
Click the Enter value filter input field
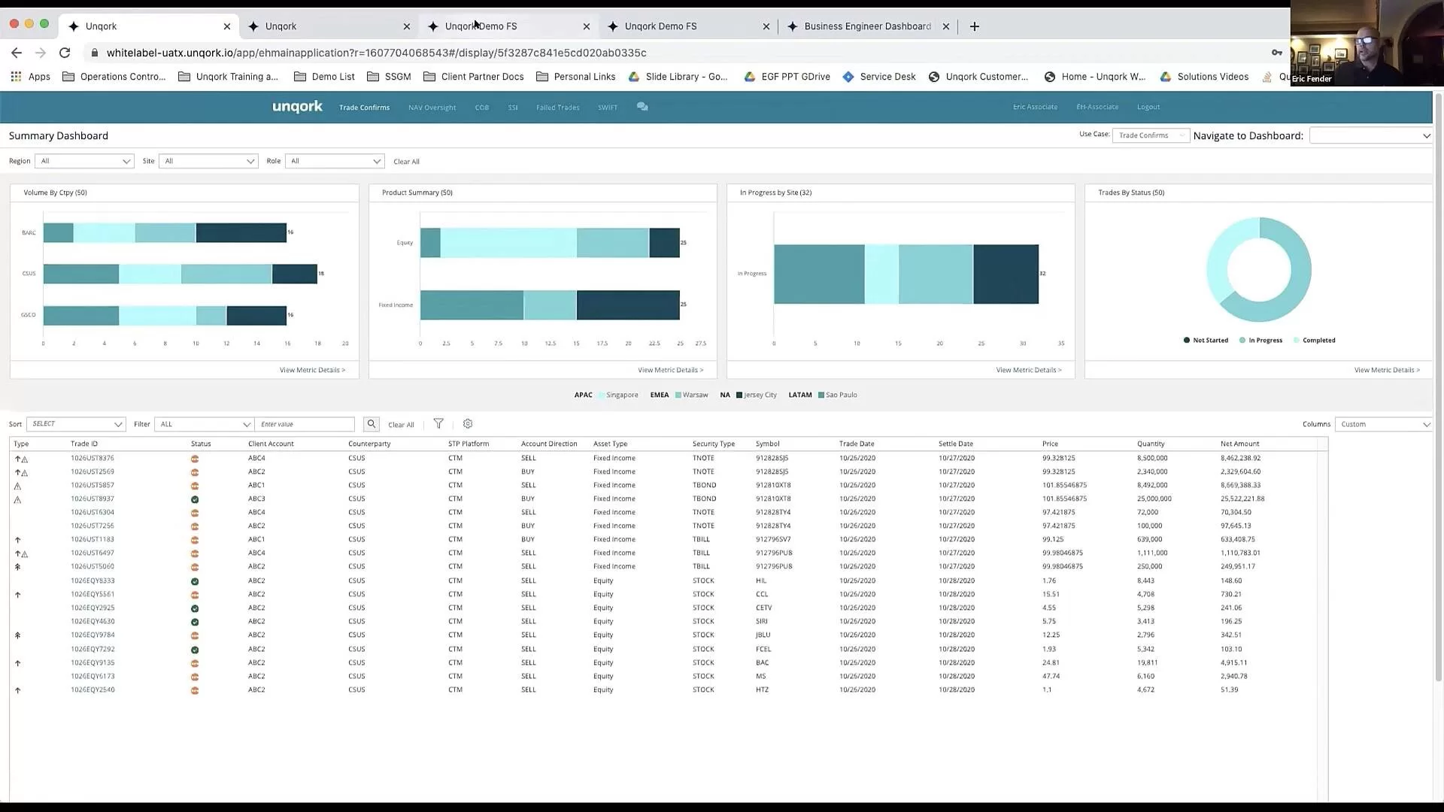point(305,424)
